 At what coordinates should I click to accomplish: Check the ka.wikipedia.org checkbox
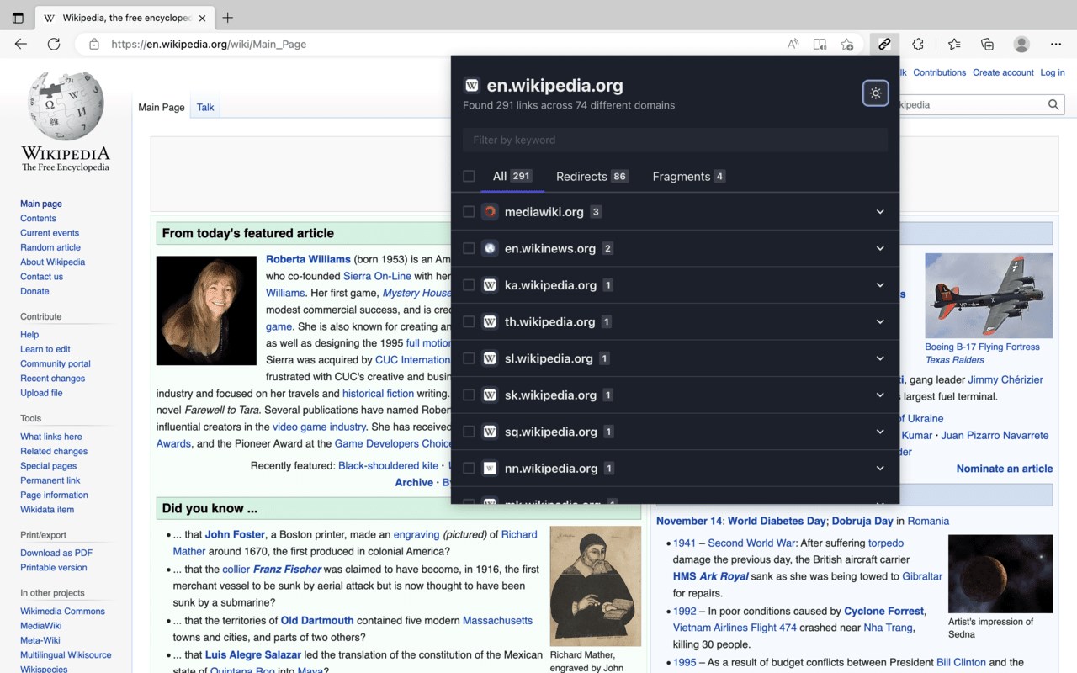pyautogui.click(x=469, y=285)
